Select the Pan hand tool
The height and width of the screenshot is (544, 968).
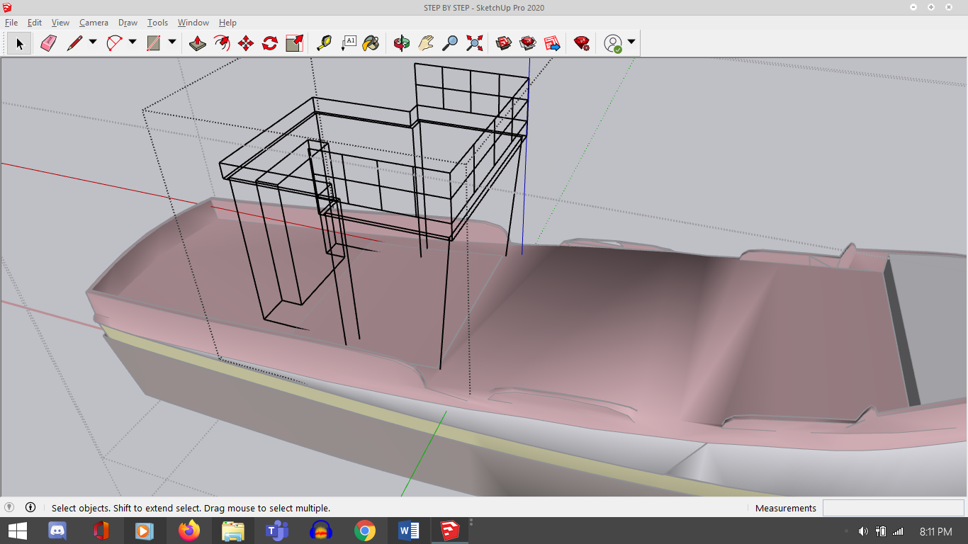(426, 44)
